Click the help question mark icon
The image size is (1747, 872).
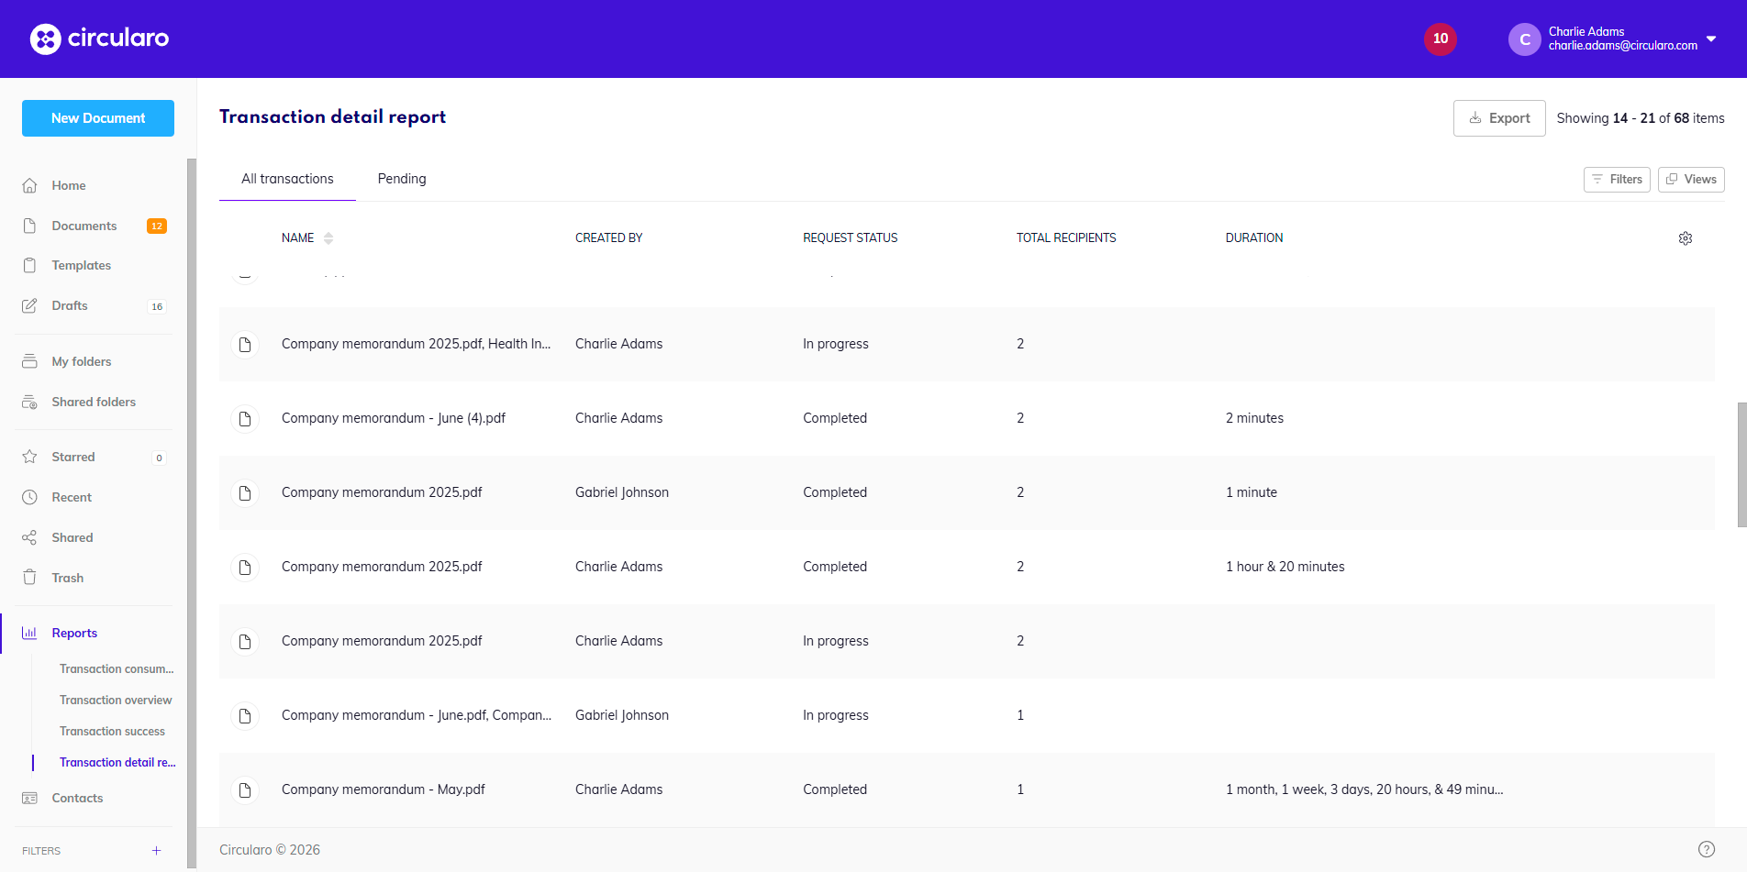tap(1708, 849)
